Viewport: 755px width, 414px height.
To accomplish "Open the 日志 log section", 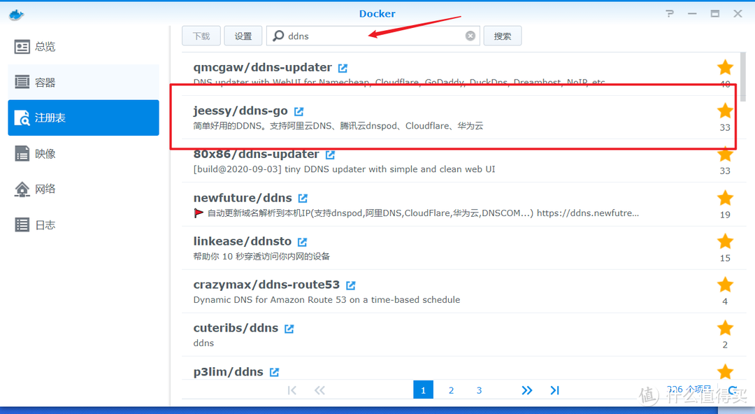I will [83, 224].
